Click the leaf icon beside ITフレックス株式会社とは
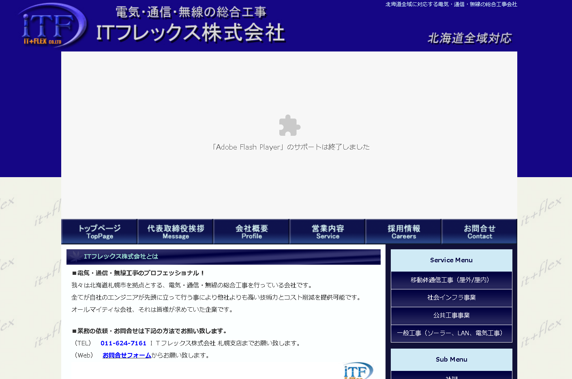The height and width of the screenshot is (379, 572). click(x=75, y=257)
